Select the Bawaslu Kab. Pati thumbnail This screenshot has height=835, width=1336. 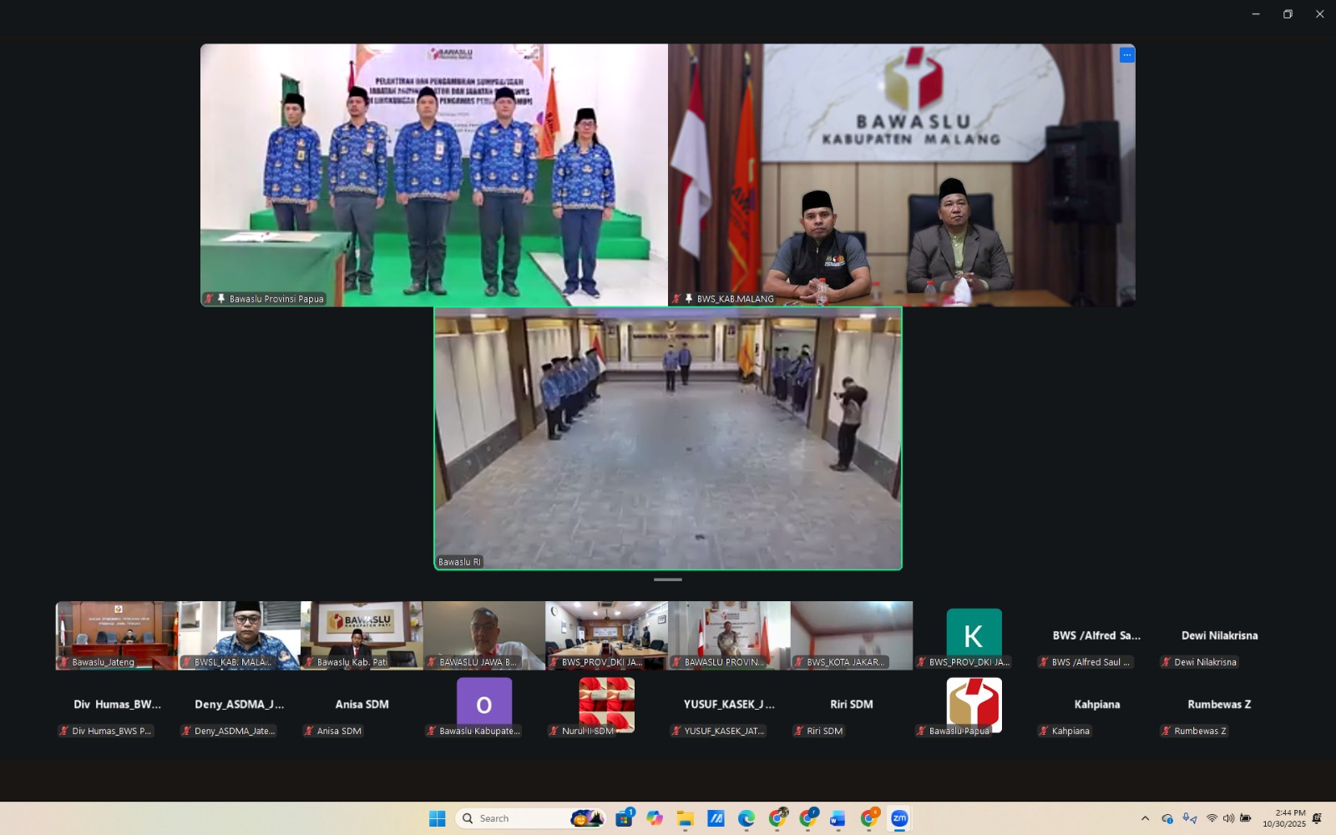click(362, 635)
